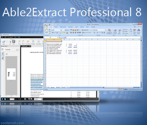Viewport: 147px width, 125px height.
Task: Open Conditional Formatting in Excel
Action: click(x=109, y=31)
